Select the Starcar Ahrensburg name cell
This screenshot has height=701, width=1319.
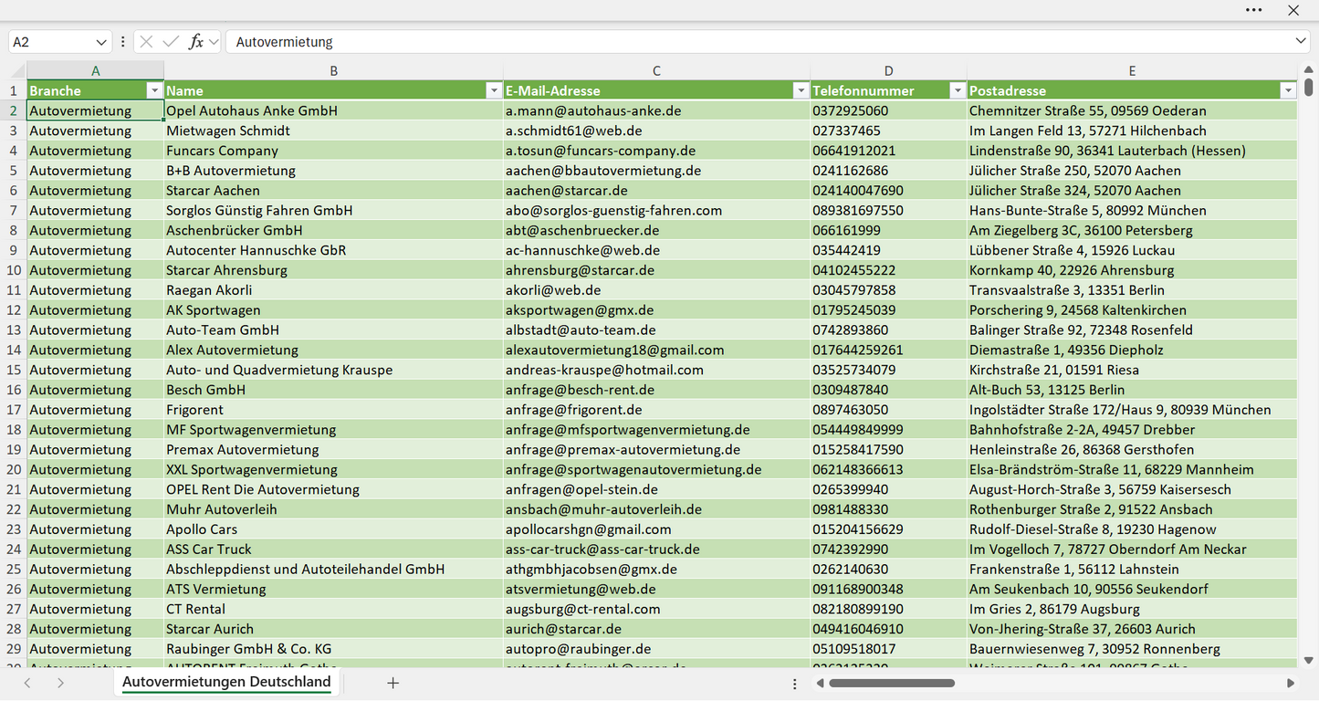click(x=334, y=270)
